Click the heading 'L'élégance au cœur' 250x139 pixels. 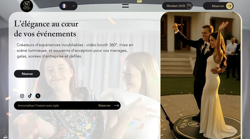tap(46, 24)
